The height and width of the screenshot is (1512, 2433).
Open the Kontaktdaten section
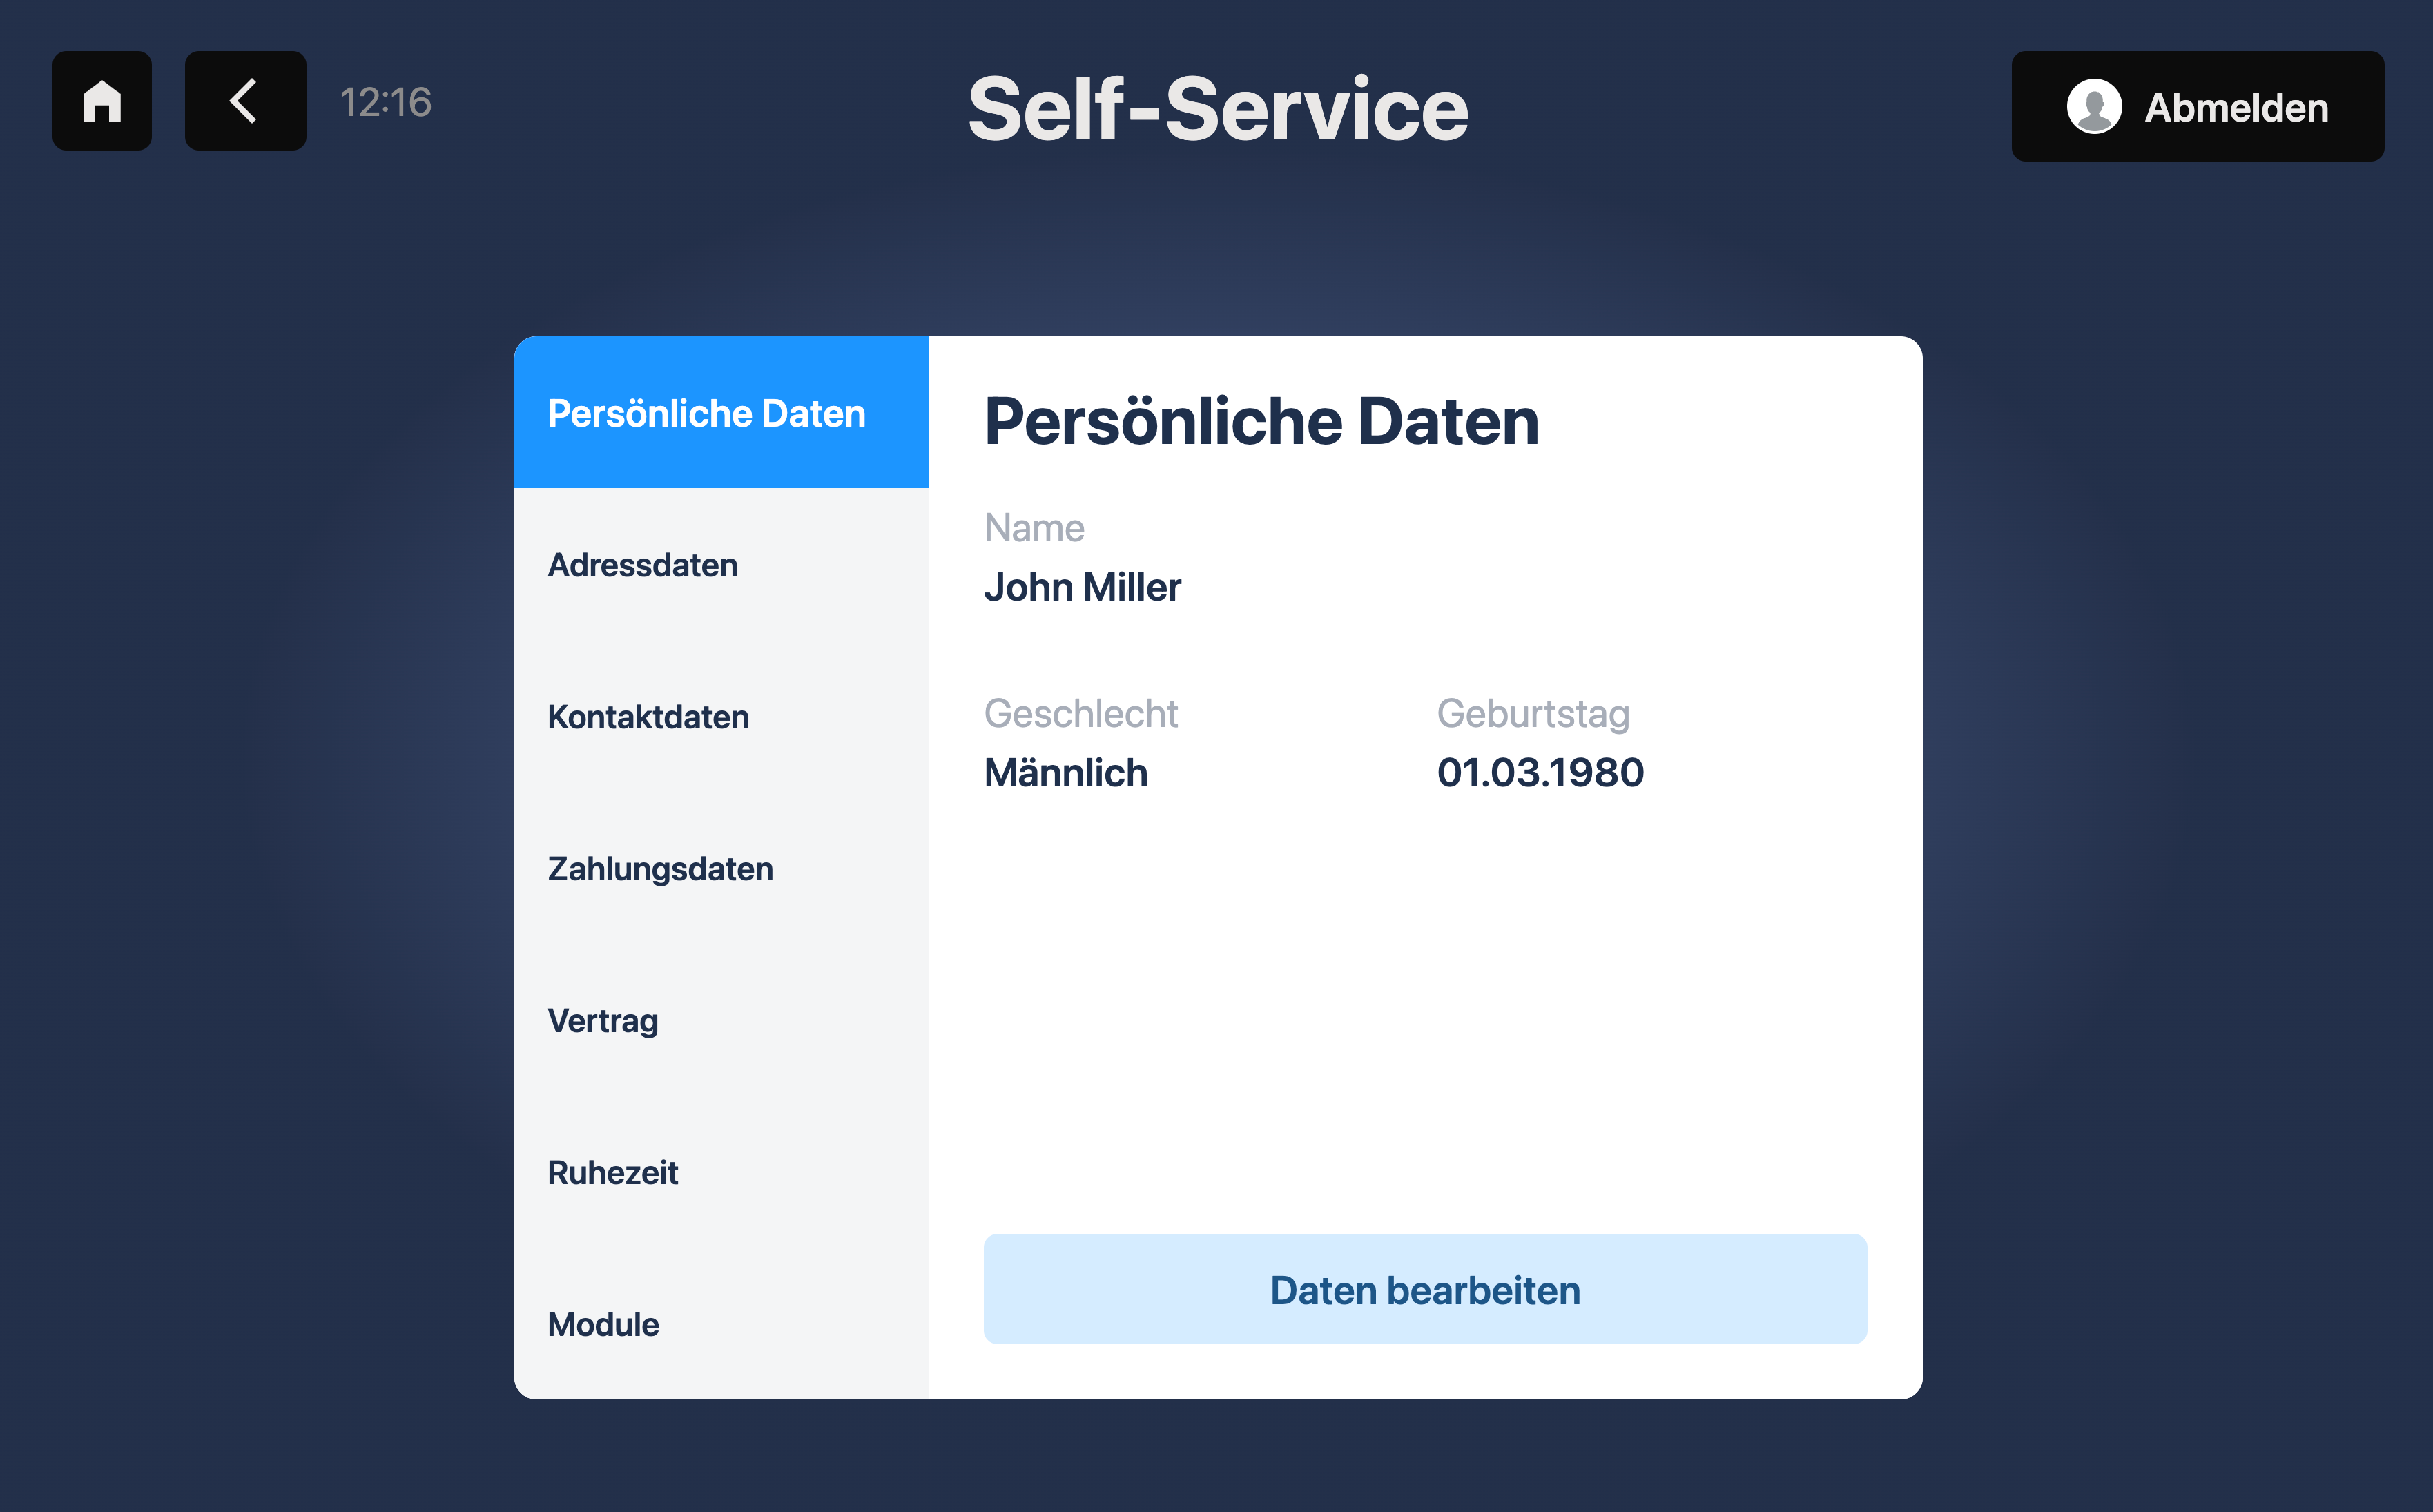coord(721,716)
